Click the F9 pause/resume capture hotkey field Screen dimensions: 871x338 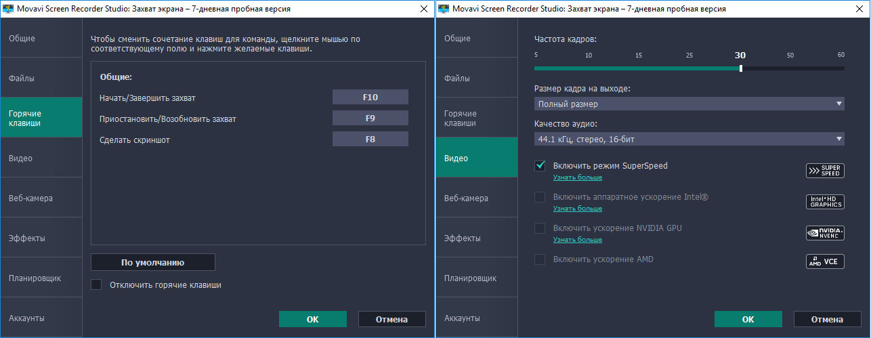tap(370, 118)
